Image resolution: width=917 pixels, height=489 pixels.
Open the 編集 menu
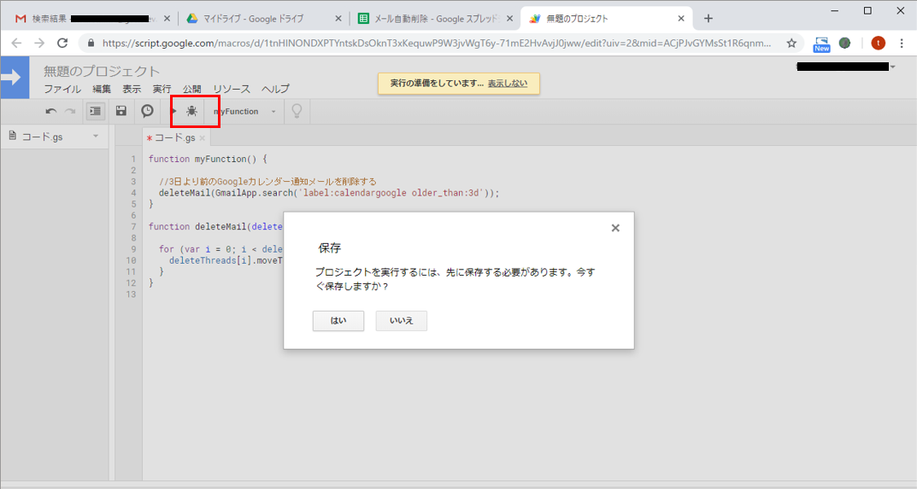tap(102, 89)
